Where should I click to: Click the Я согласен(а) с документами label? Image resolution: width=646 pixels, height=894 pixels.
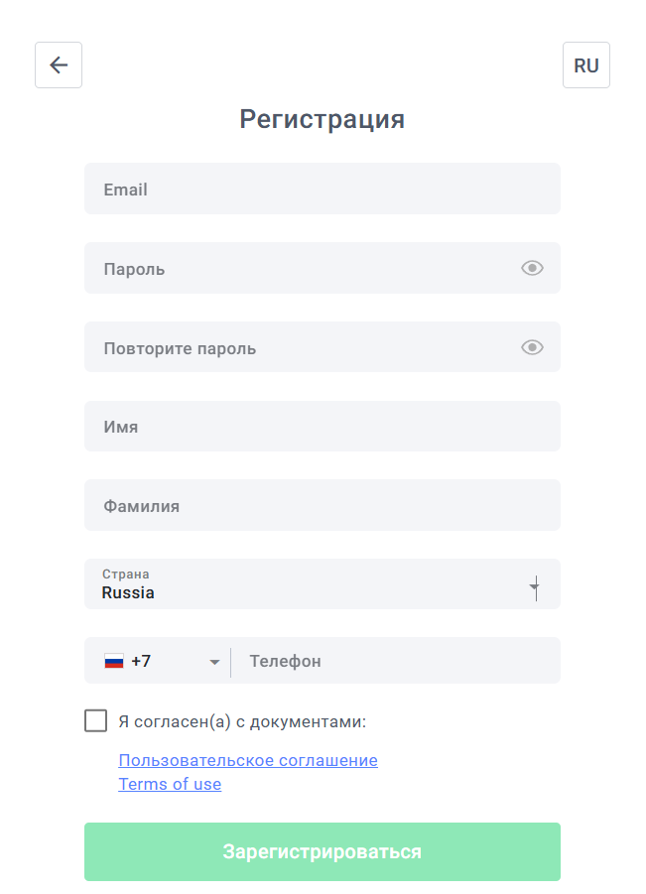click(242, 721)
